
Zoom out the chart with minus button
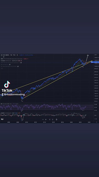pyautogui.click(x=43, y=119)
